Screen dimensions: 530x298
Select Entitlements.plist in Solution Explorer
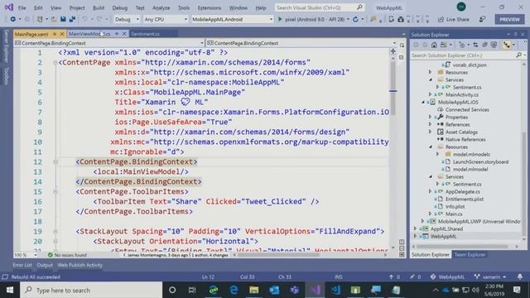[465, 199]
